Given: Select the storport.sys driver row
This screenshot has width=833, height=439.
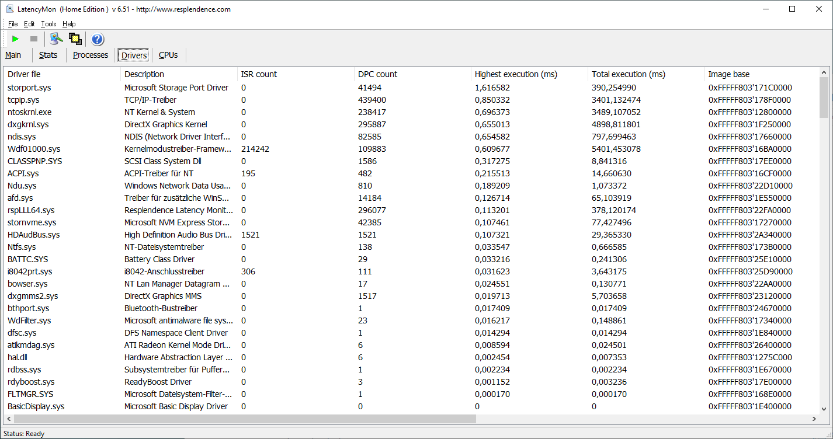Looking at the screenshot, I should click(x=411, y=88).
